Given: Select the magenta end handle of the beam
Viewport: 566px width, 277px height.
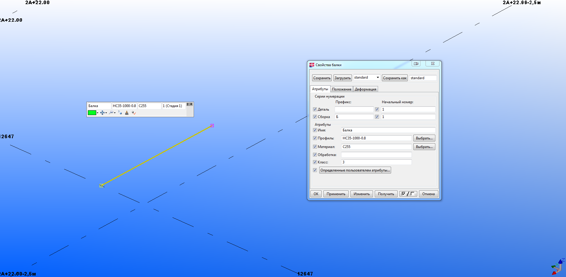Looking at the screenshot, I should 212,126.
